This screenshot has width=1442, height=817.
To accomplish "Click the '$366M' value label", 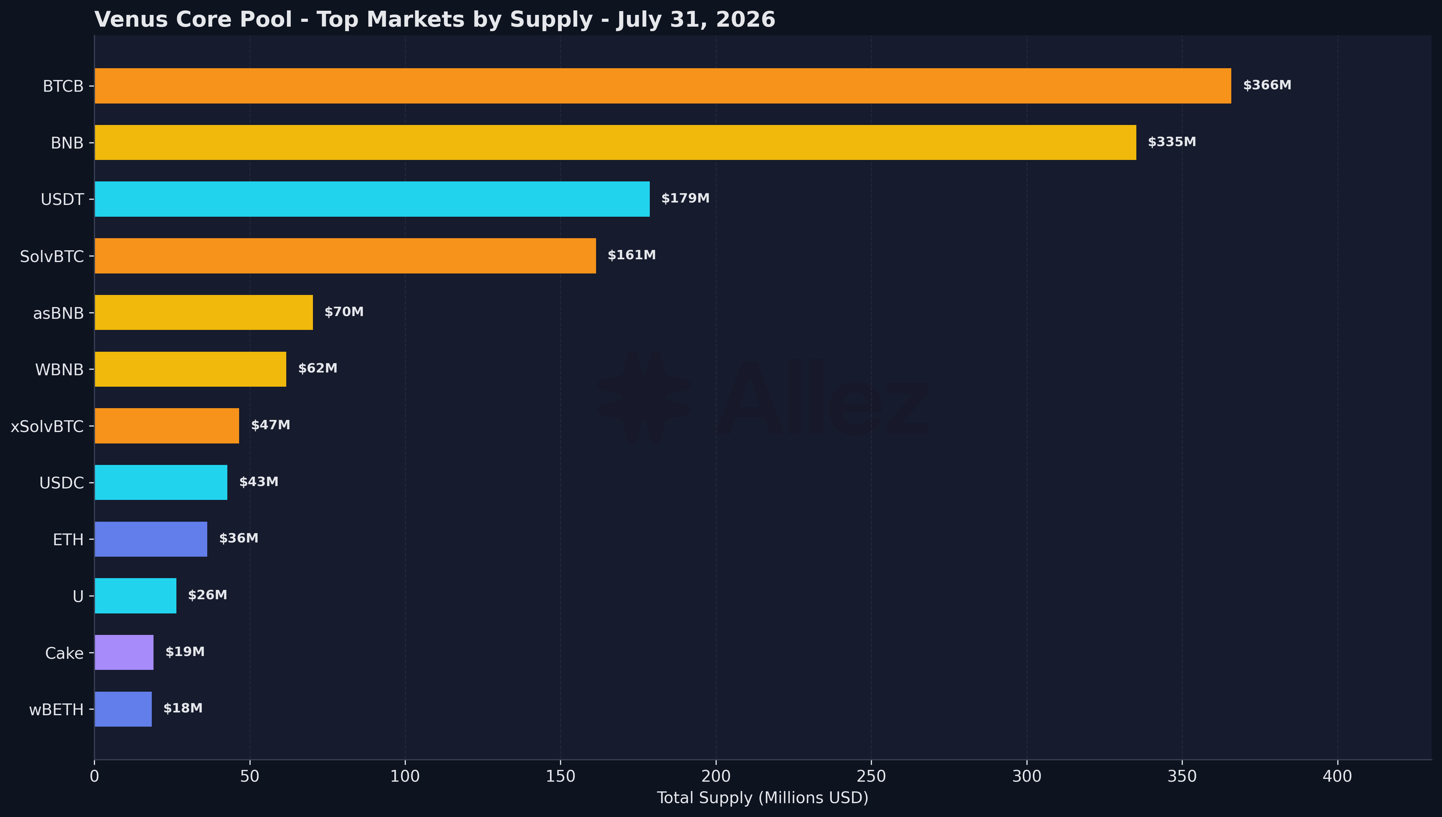I will pos(1267,85).
